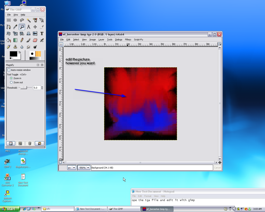
Task: Select the Text tool
Action: tap(42, 33)
